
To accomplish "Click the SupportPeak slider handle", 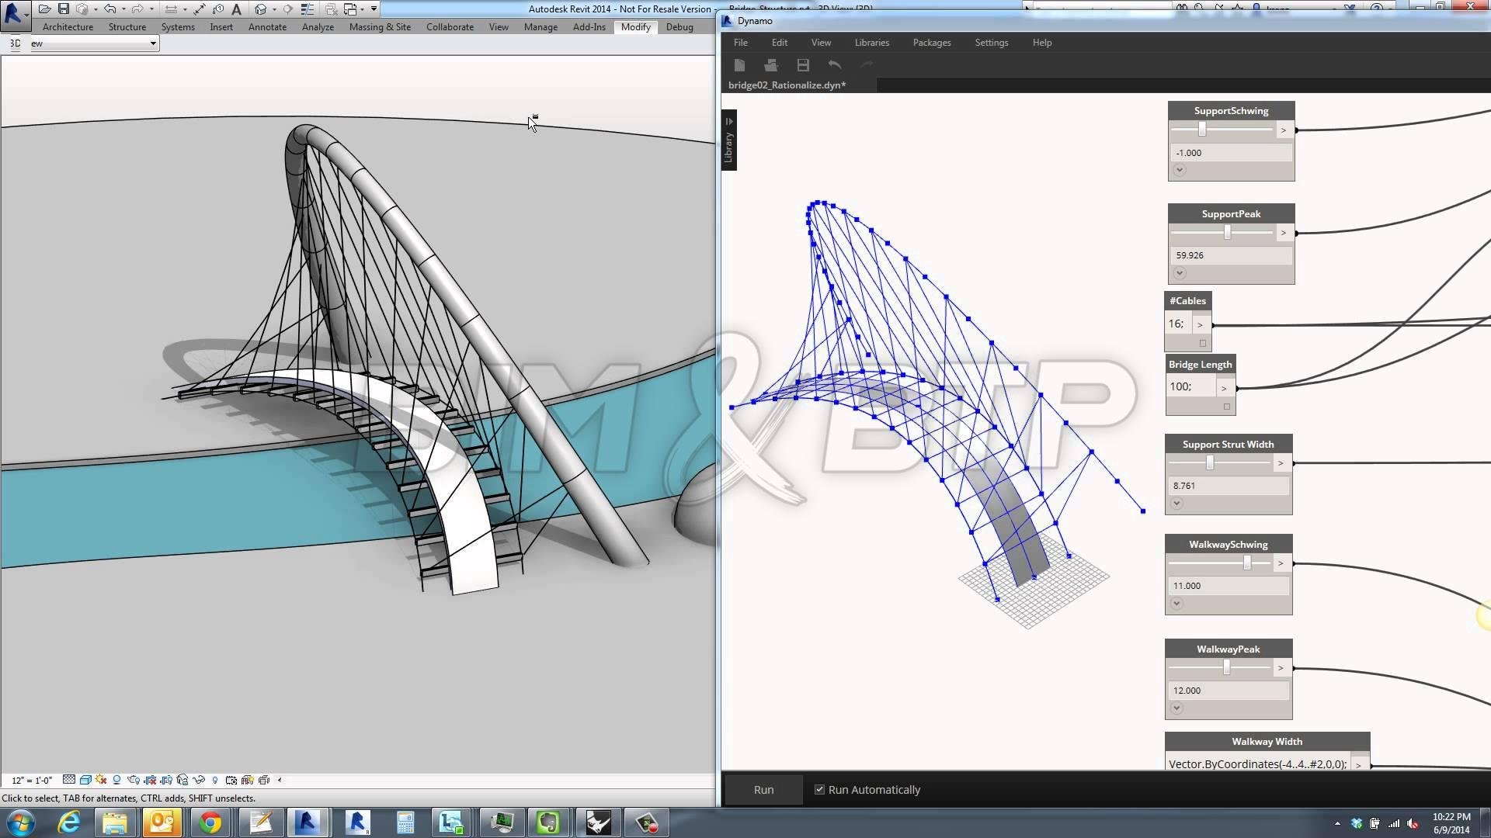I will (1227, 233).
